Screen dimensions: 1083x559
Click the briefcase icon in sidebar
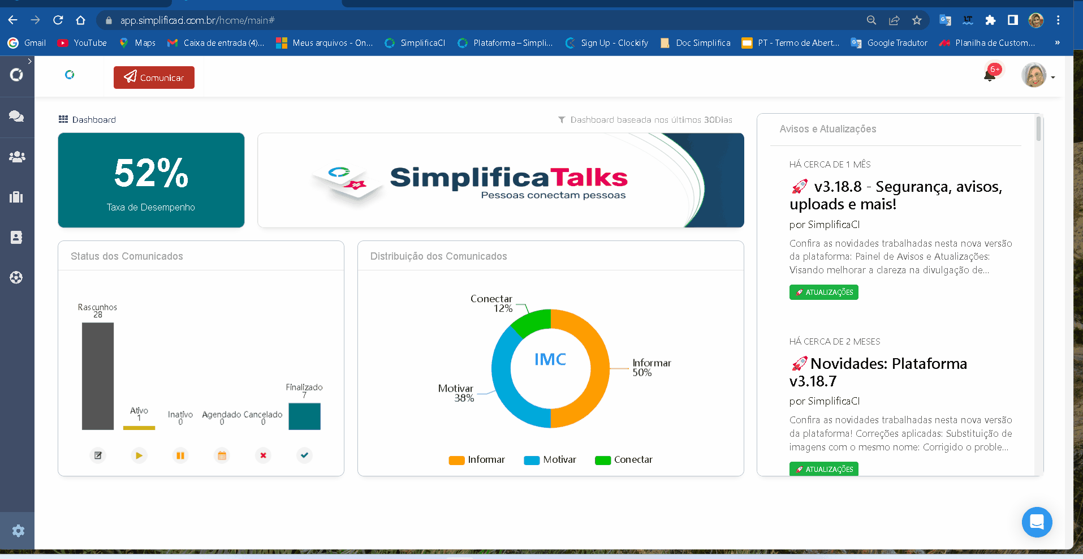pyautogui.click(x=16, y=197)
